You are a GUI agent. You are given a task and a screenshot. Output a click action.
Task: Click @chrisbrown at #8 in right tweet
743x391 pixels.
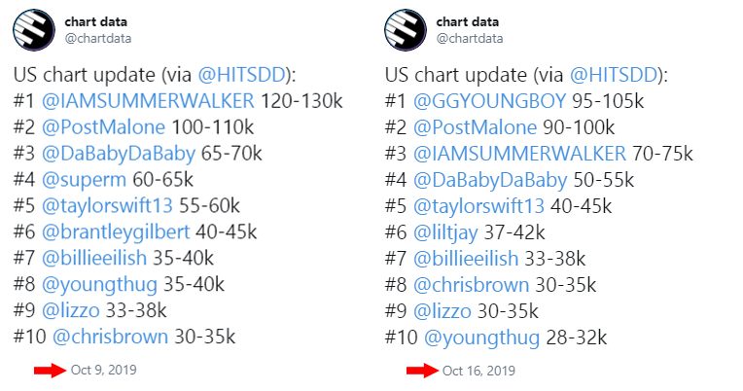(471, 285)
